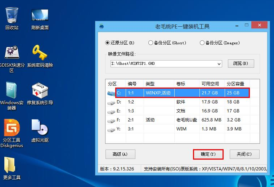Select 备份分区(Imagex) radio option

220,43
